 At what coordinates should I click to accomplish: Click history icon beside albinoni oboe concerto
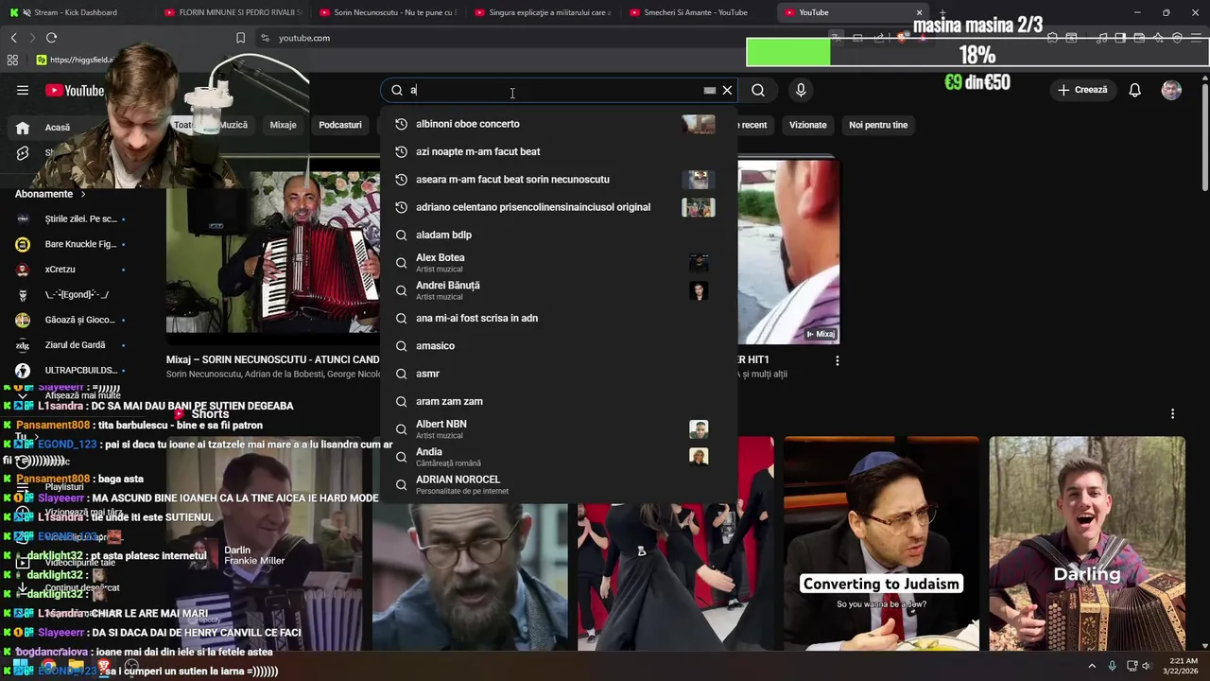tap(401, 124)
